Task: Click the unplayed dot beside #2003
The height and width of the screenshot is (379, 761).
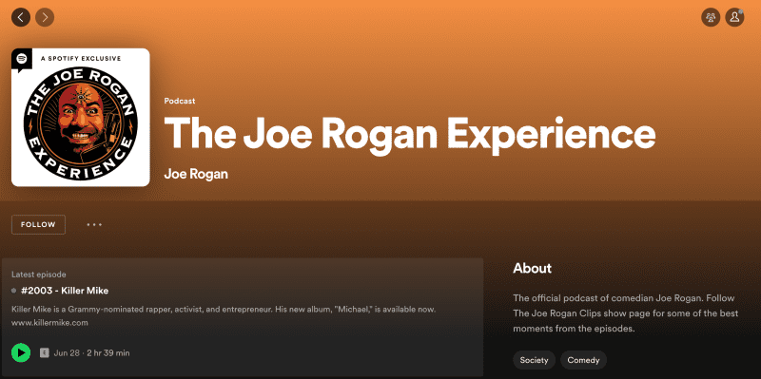Action: coord(14,291)
